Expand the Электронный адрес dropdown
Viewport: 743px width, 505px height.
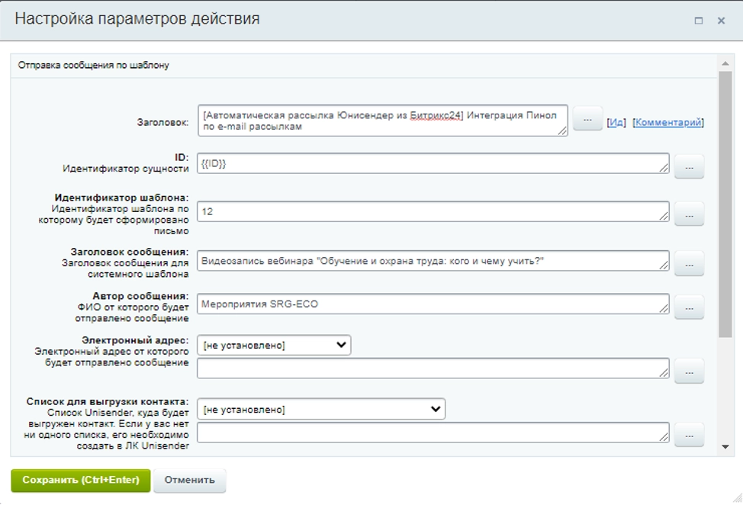[x=274, y=346]
